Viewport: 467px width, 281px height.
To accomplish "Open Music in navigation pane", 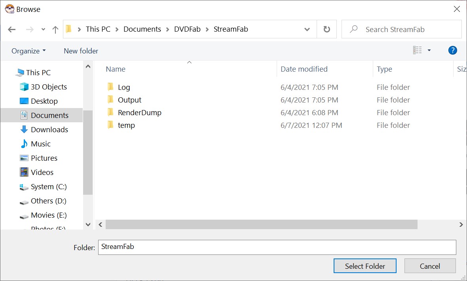I will tap(40, 144).
